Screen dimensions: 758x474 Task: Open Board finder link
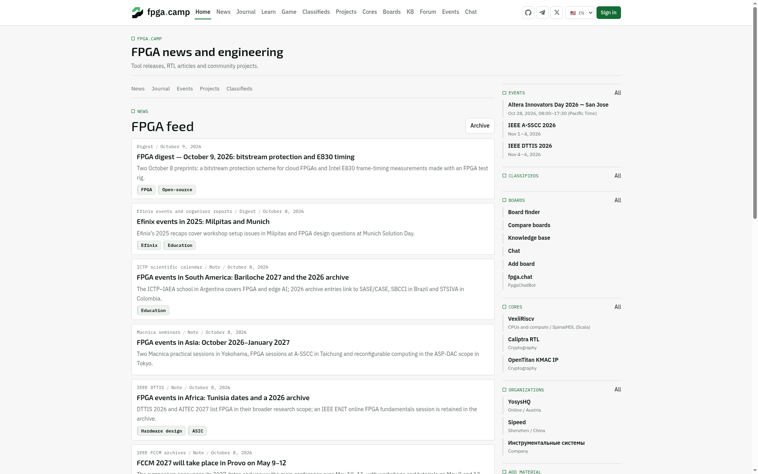[x=524, y=212]
